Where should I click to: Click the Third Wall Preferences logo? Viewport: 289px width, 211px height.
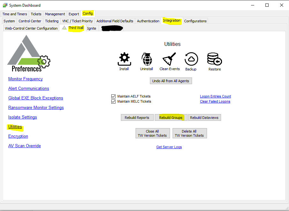[x=29, y=54]
